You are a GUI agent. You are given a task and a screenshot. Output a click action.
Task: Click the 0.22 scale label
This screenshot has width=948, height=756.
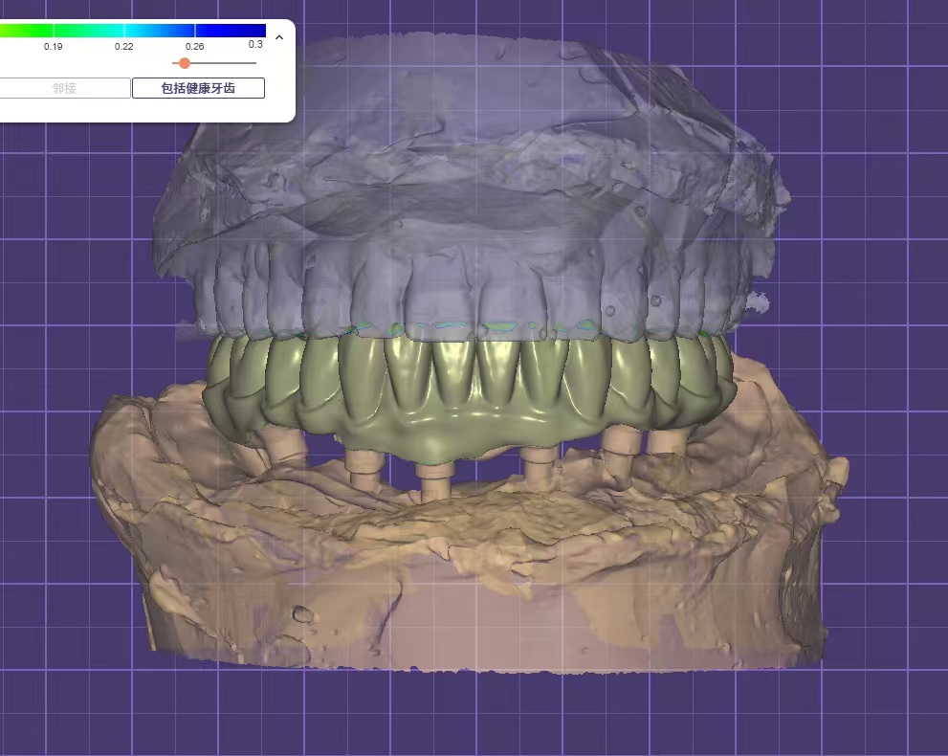pyautogui.click(x=124, y=46)
